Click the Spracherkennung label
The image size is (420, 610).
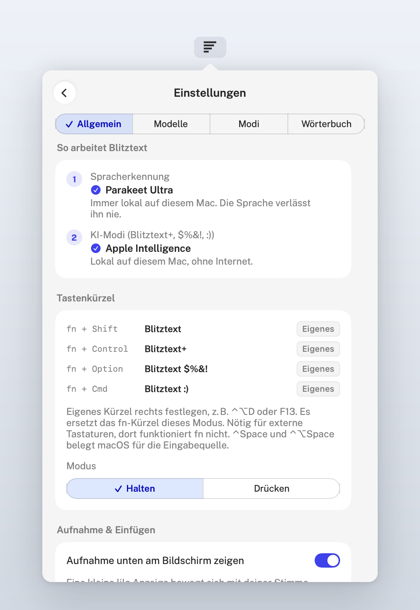(x=130, y=177)
